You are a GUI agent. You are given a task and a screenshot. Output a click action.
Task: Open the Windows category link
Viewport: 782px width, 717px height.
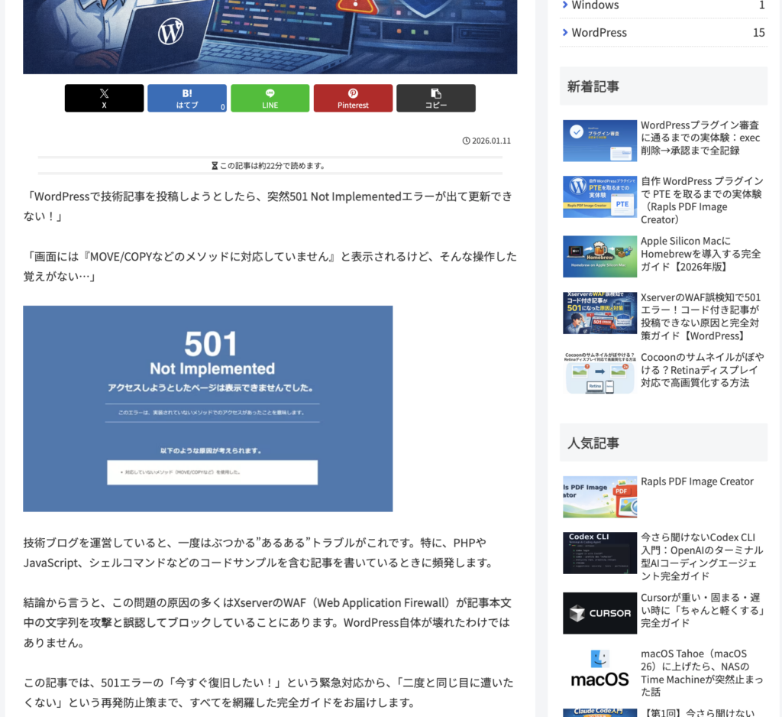[x=595, y=5]
